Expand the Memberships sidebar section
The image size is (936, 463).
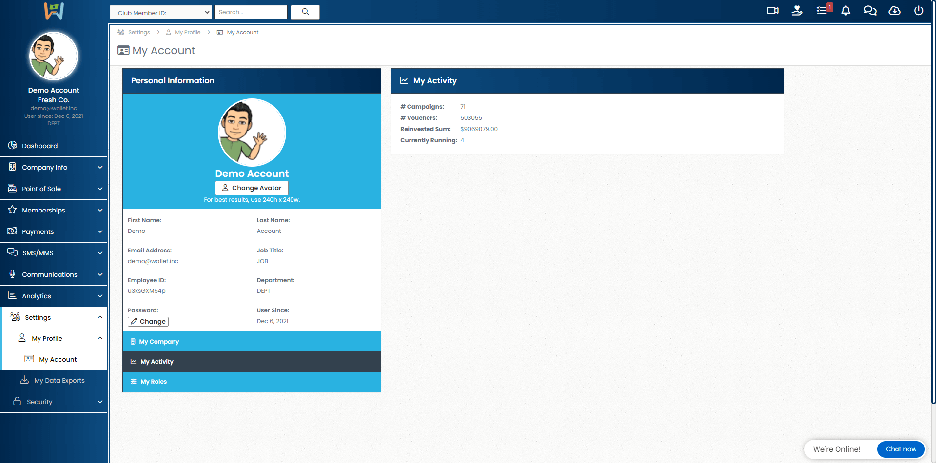pyautogui.click(x=54, y=210)
